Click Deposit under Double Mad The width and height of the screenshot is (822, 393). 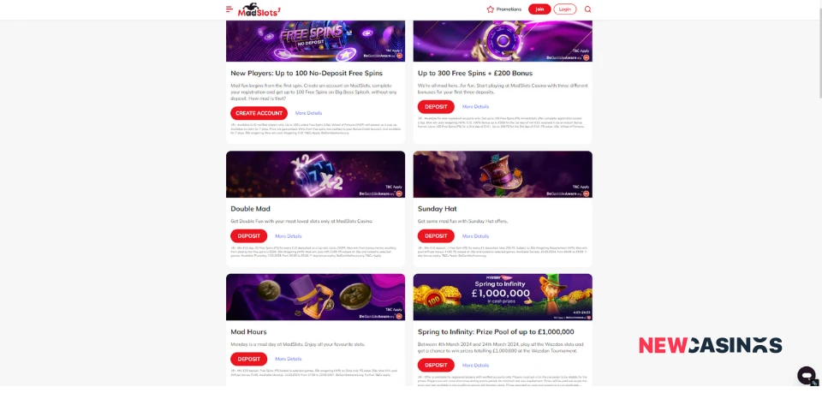[248, 235]
